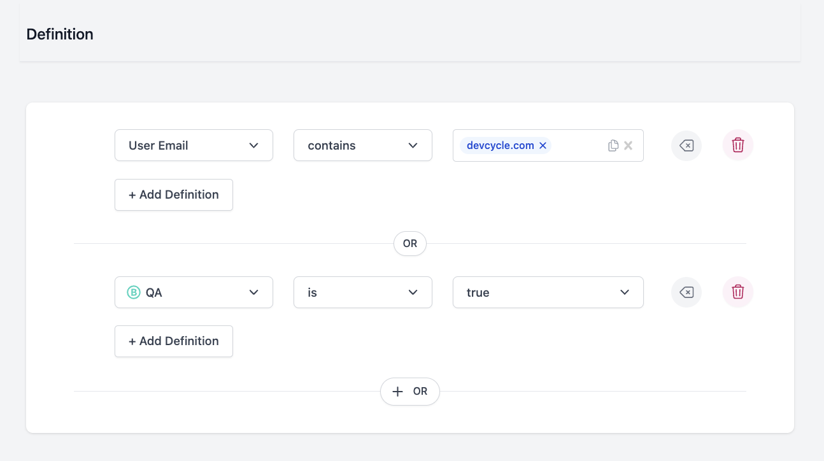This screenshot has width=824, height=461.
Task: Click backspace icon on User Email row
Action: click(686, 146)
